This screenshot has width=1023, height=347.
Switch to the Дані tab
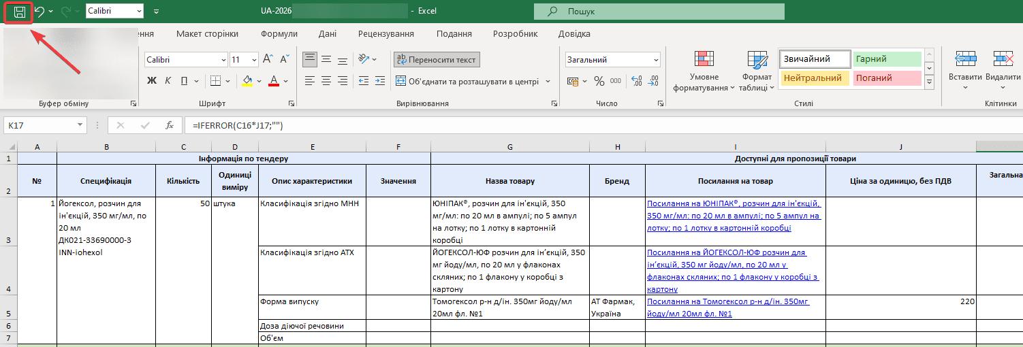coord(327,33)
